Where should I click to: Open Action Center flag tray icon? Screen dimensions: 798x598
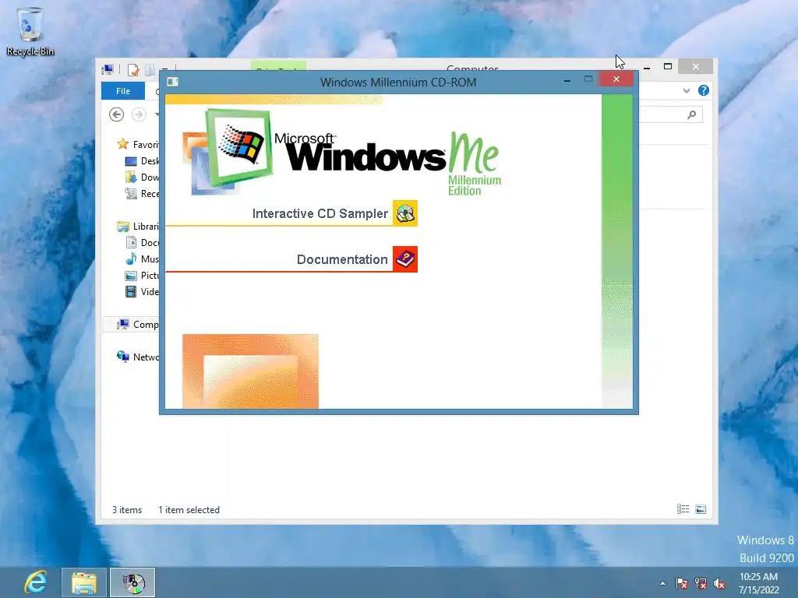682,583
